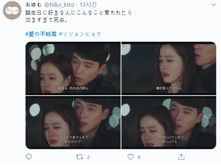Viewport: 221px width, 166px height.
Task: Like the tweet with heart icon
Action: pos(130,157)
